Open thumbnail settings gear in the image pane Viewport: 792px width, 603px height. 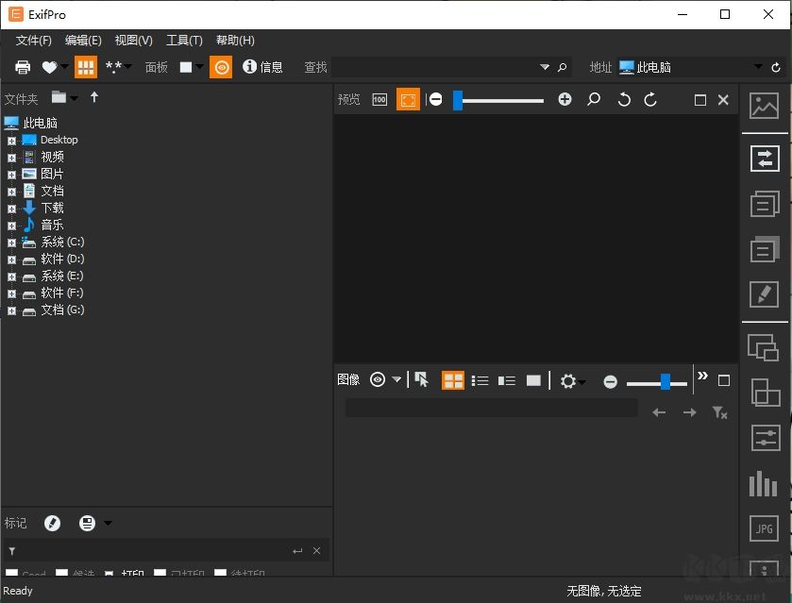(x=567, y=381)
